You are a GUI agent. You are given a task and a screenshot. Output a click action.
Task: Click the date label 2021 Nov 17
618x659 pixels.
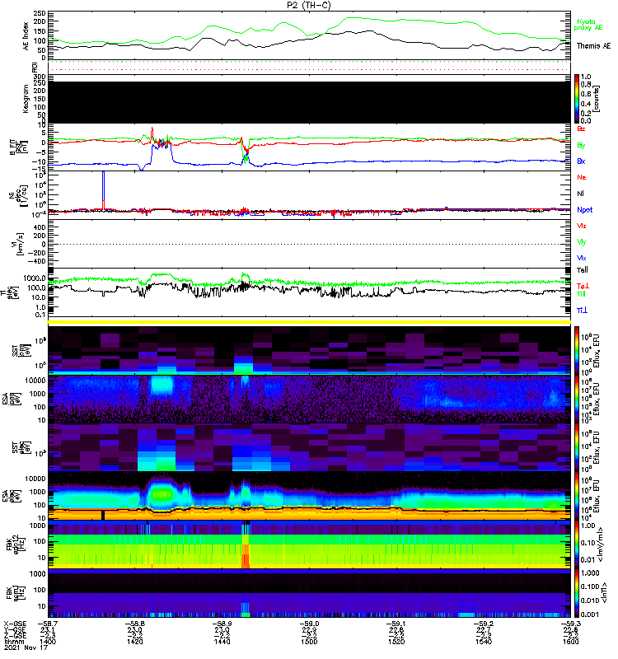(x=26, y=647)
